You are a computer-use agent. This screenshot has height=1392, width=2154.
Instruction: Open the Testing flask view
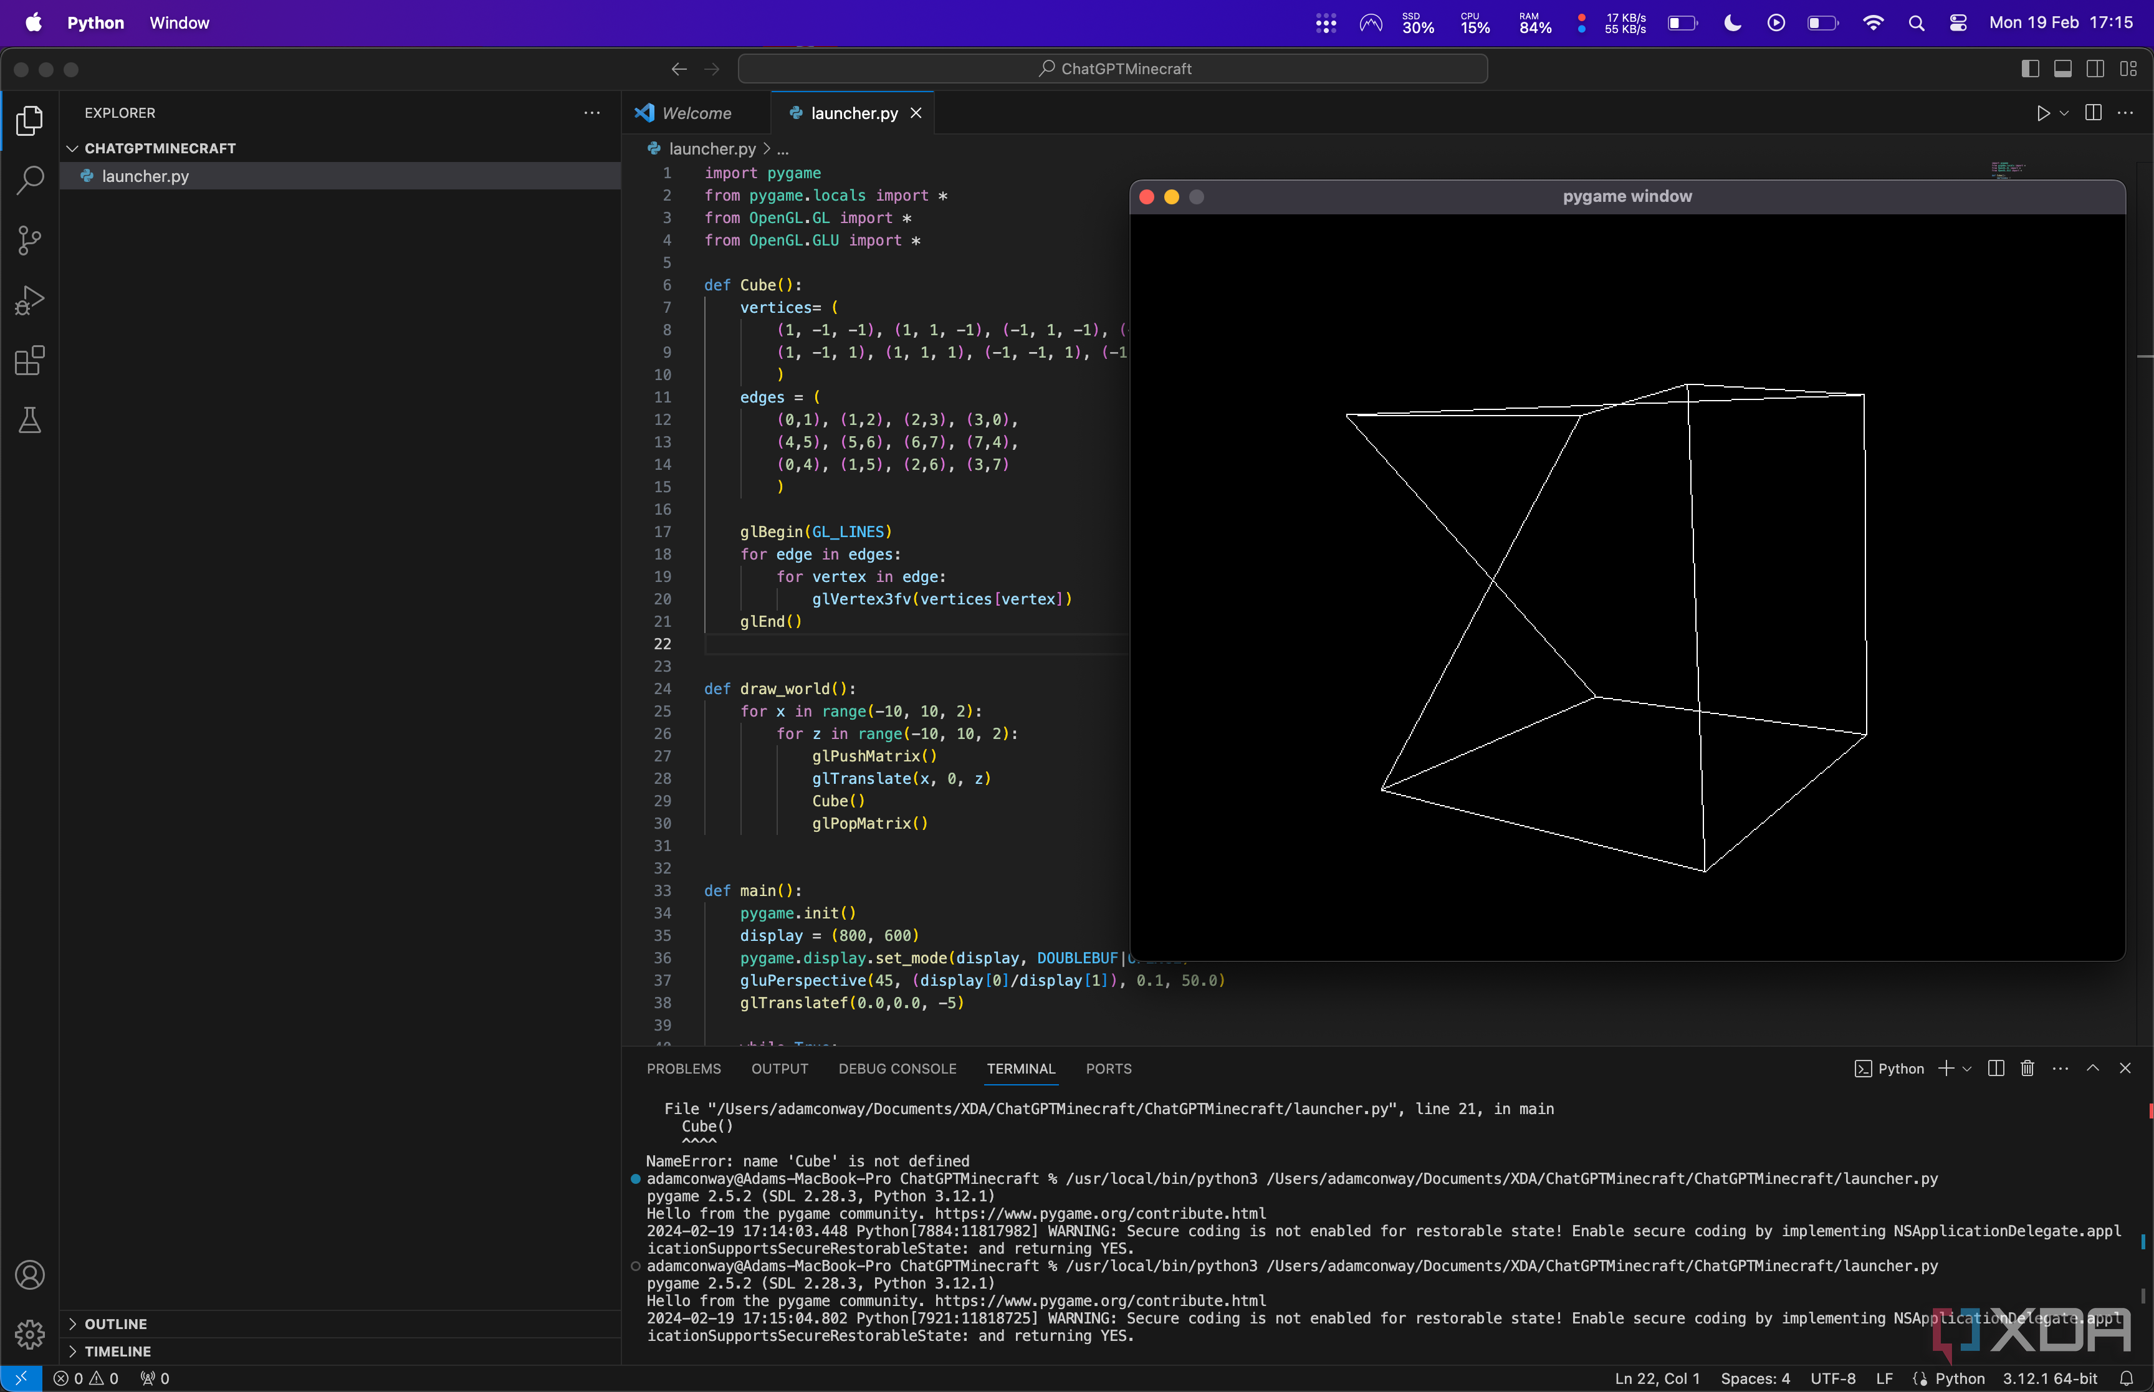pyautogui.click(x=30, y=421)
